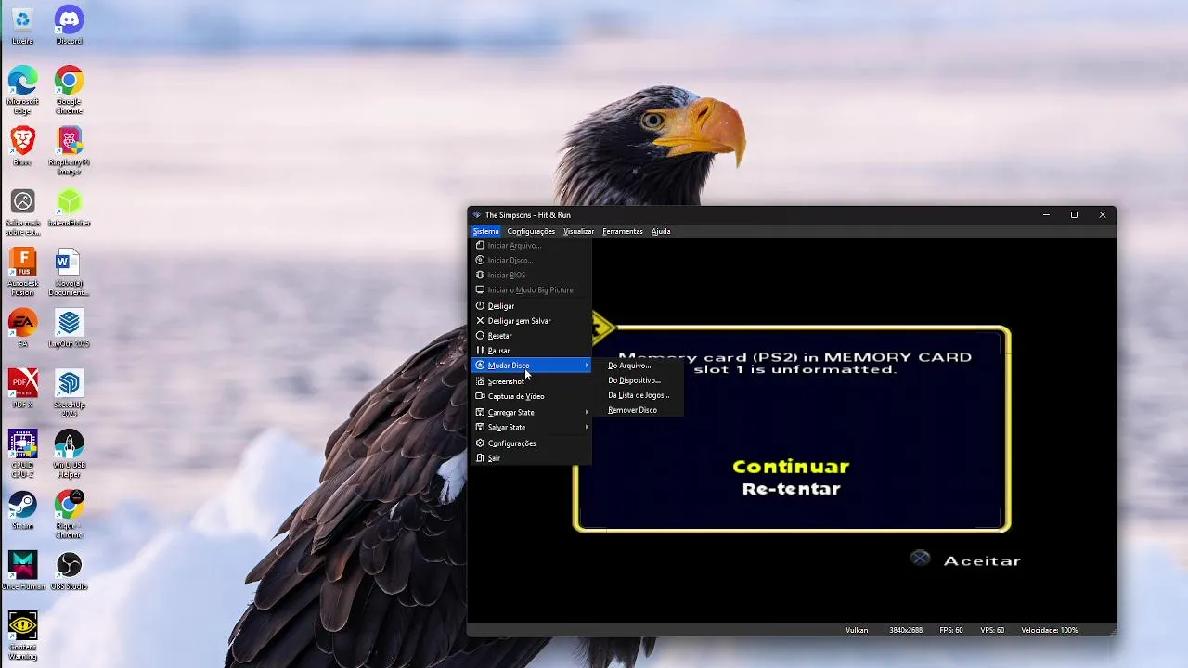Image resolution: width=1188 pixels, height=668 pixels.
Task: Open the Discord desktop icon
Action: tap(69, 25)
